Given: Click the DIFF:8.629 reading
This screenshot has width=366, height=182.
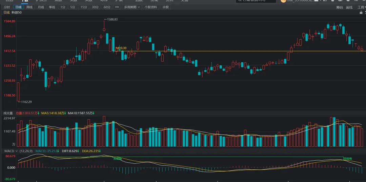Looking at the screenshot, I should [x=71, y=151].
